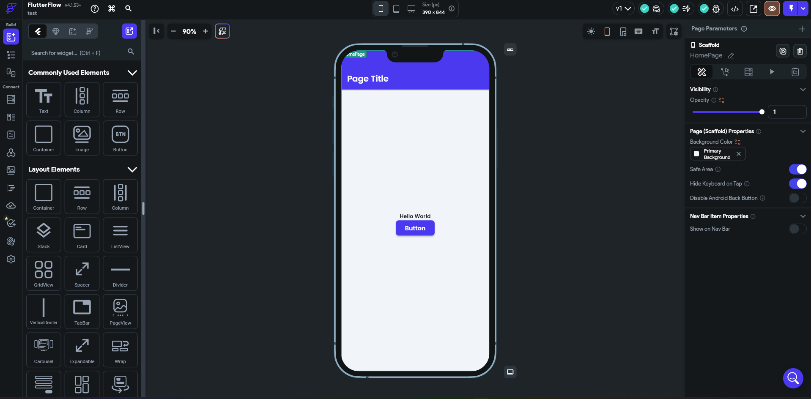811x399 pixels.
Task: Select the desktop device canvas size
Action: click(x=411, y=8)
